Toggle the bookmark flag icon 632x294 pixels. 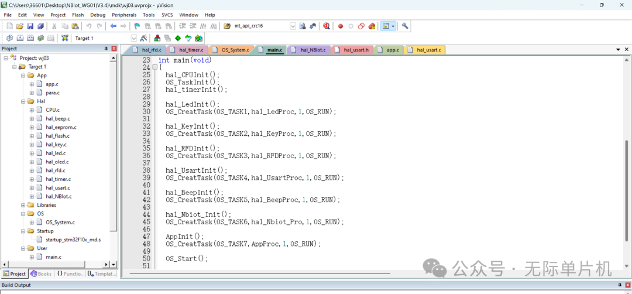click(x=137, y=26)
